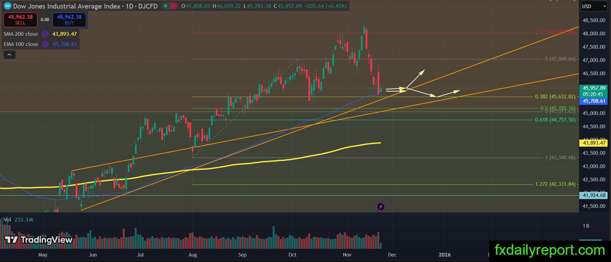The image size is (611, 262).
Task: Click the EMA 100 indicator refresh icon
Action: click(x=45, y=44)
